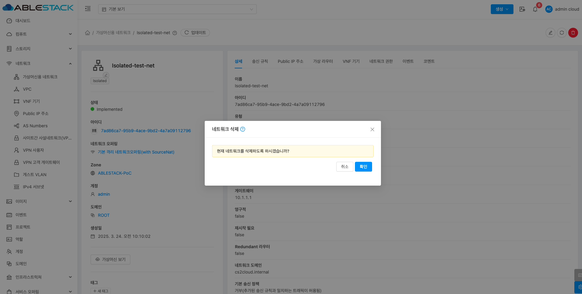Close the network delete dialog
Screen dimensions: 582x294
372,129
